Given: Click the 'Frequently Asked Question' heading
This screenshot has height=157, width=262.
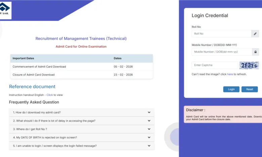Looking at the screenshot, I should click(34, 102).
